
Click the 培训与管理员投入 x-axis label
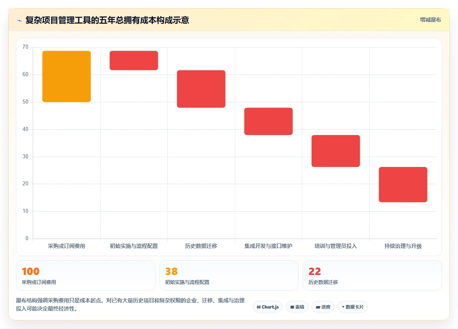pyautogui.click(x=336, y=246)
